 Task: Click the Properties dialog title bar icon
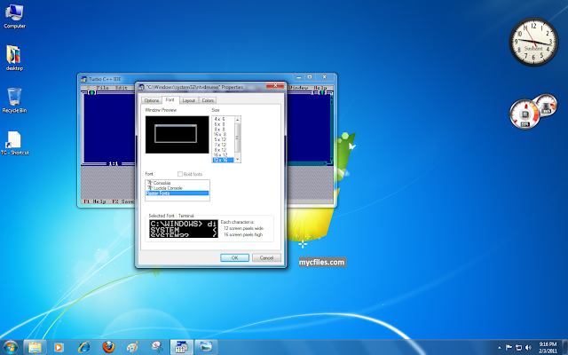tap(142, 87)
